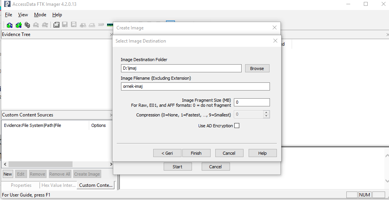389x200 pixels.
Task: Click the Capture Memory chip icon
Action: coord(110,25)
